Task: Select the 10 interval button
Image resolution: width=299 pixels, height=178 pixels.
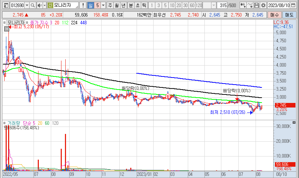Action: point(172,5)
